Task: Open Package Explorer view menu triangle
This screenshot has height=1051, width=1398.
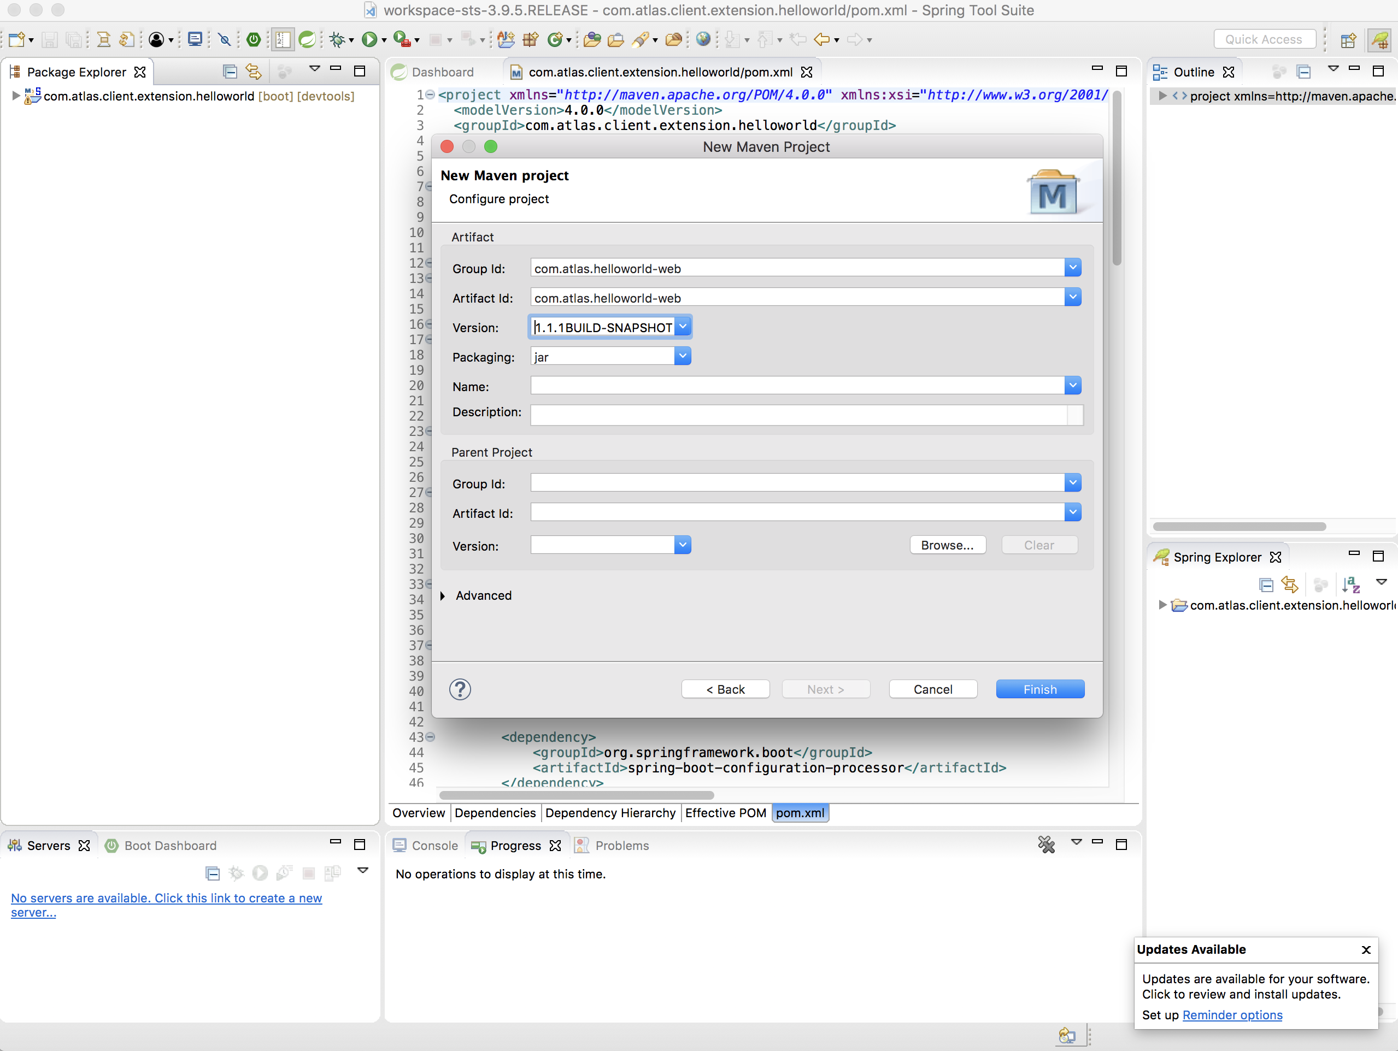Action: [x=314, y=68]
